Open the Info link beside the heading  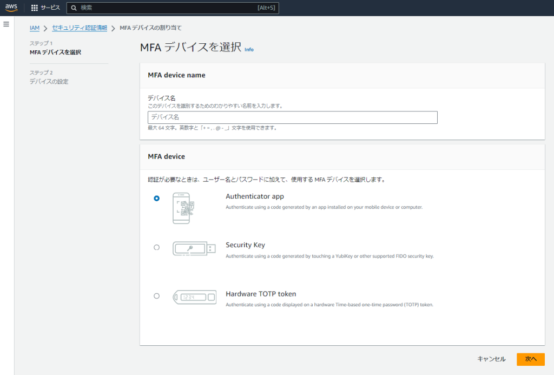(x=249, y=49)
